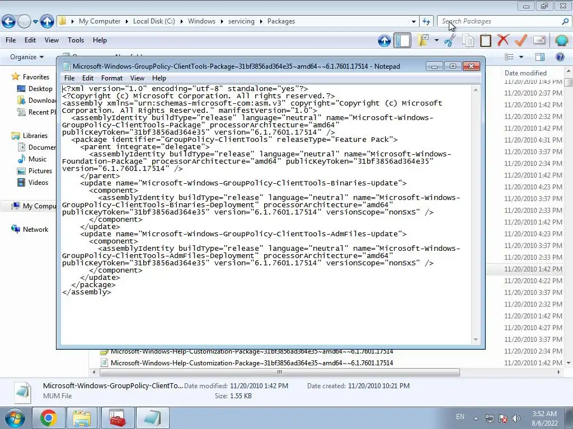The height and width of the screenshot is (429, 573).
Task: Open the Explorer File menu
Action: pos(11,40)
